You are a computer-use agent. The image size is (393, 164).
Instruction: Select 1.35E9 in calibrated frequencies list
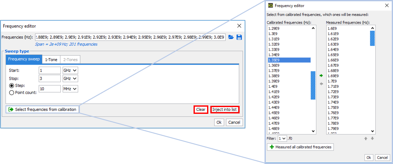[x=289, y=60]
